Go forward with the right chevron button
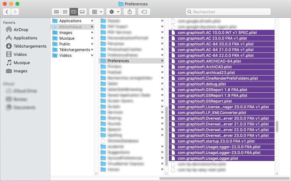This screenshot has width=291, height=181. 15,12
